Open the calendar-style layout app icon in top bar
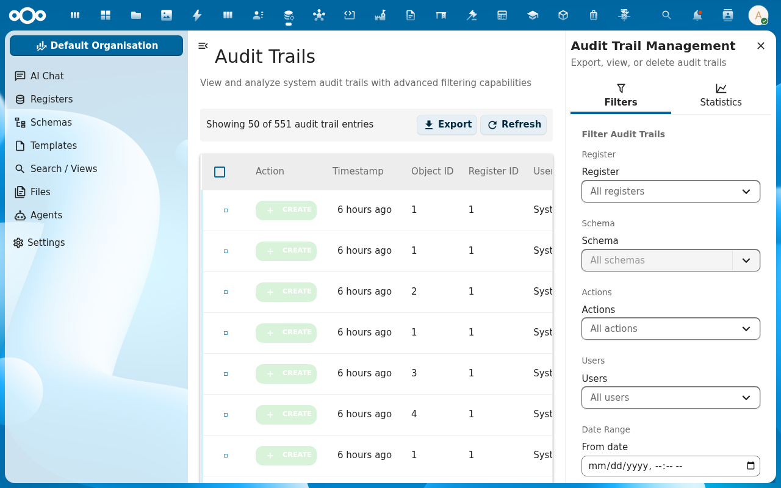This screenshot has width=781, height=488. pyautogui.click(x=502, y=15)
